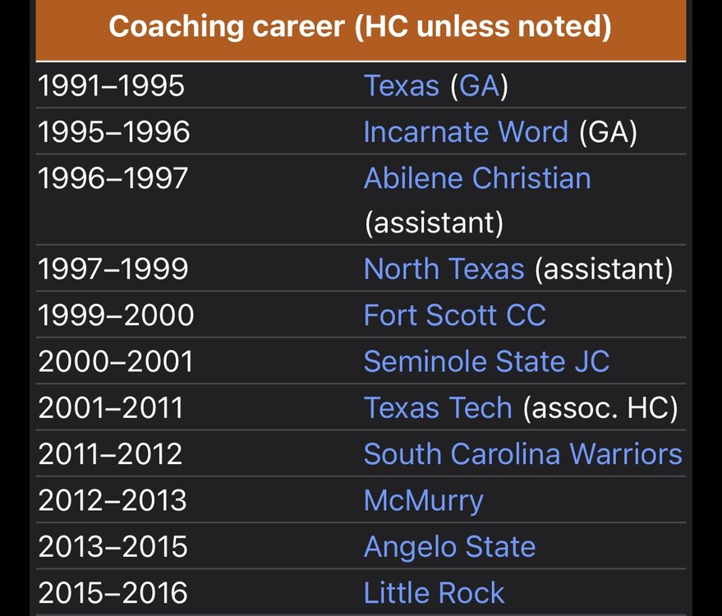Select the 1999–2000 date cell
722x616 pixels.
click(116, 315)
